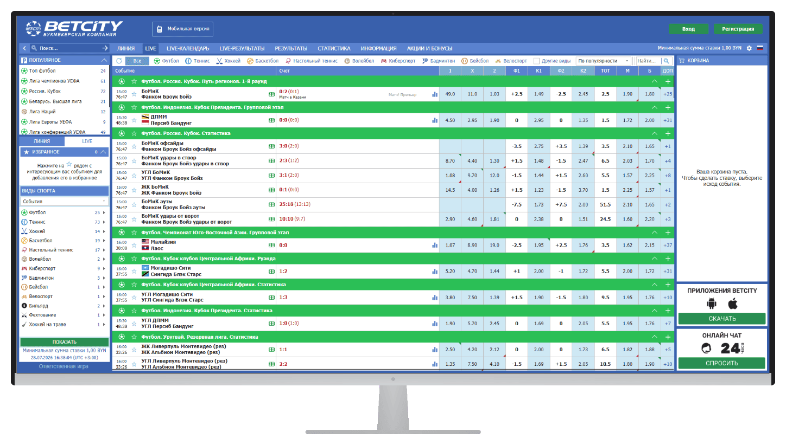Open the По популярности sort dropdown
This screenshot has height=445, width=786.
604,61
